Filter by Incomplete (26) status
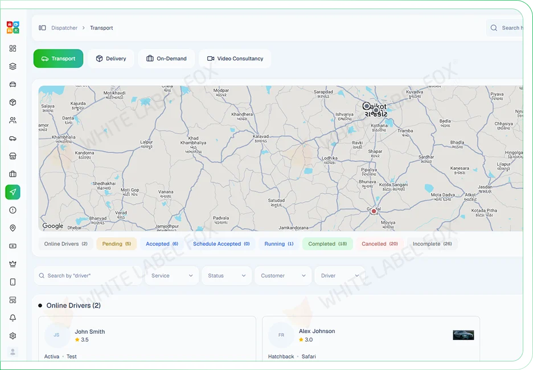This screenshot has width=533, height=370. [x=432, y=244]
